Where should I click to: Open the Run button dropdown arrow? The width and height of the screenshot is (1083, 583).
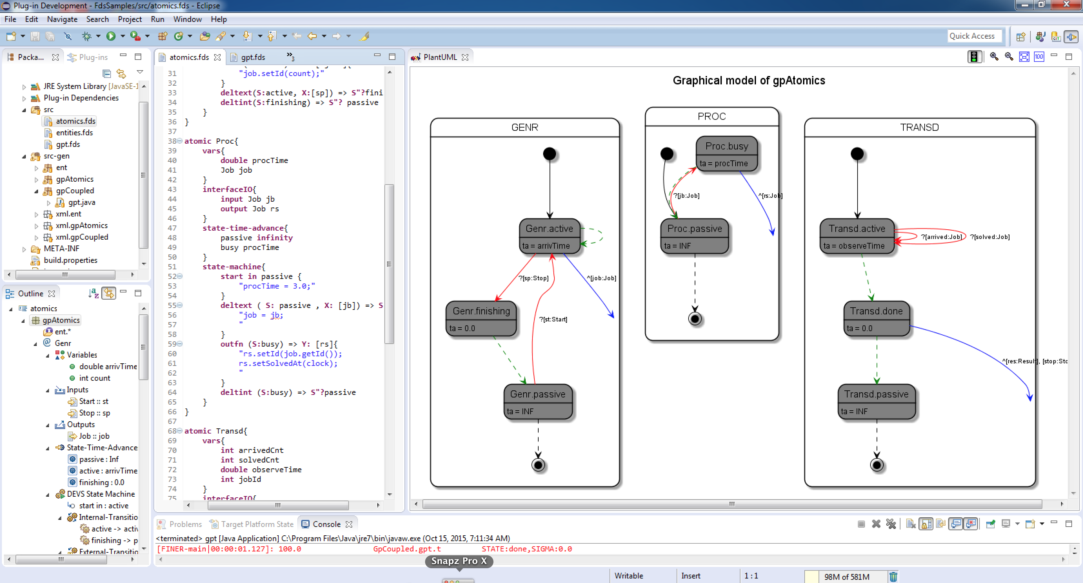(123, 36)
